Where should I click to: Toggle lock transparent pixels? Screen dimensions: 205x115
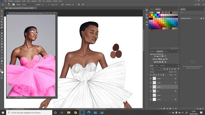coord(154,75)
